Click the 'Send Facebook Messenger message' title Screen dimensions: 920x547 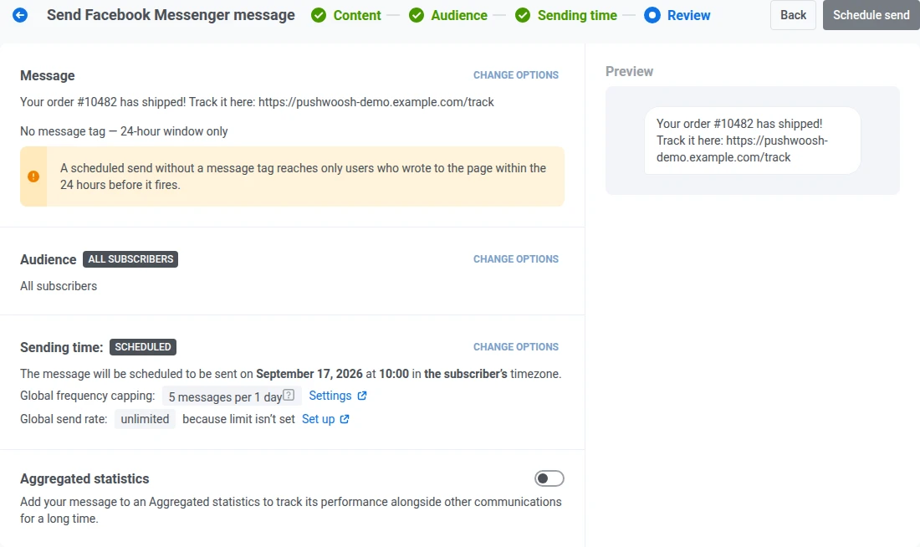point(171,15)
